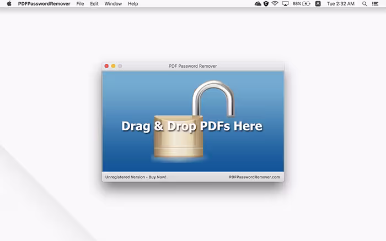386x241 pixels.
Task: Open the File menu
Action: point(80,4)
